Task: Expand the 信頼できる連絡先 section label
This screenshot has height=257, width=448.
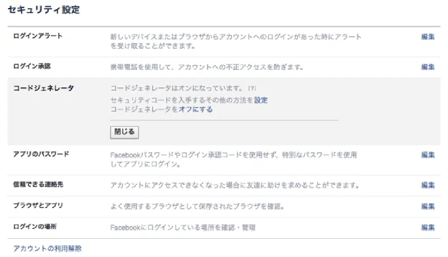Action: tap(38, 185)
